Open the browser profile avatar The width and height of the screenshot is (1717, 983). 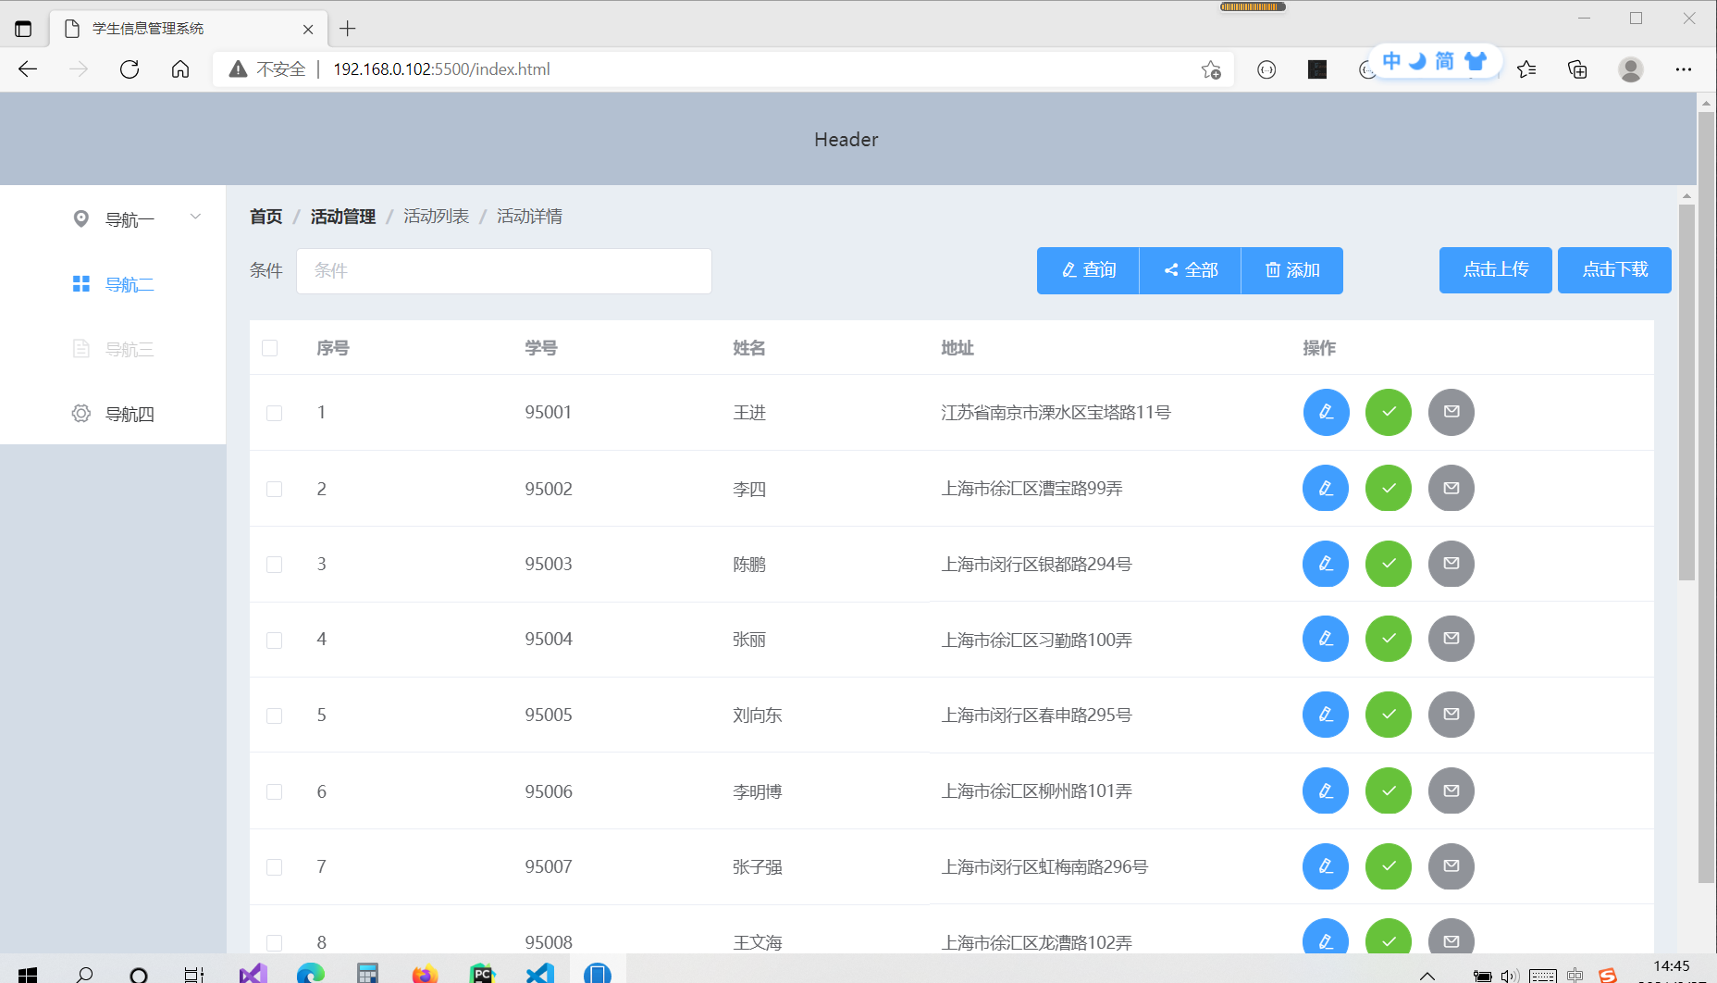1631,69
